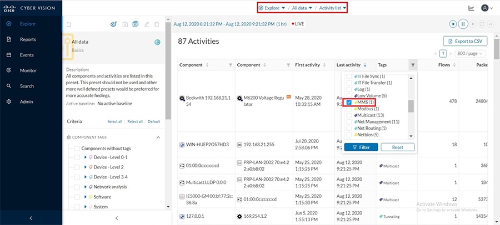Click the greyed save preset icon
This screenshot has width=500, height=225.
click(x=125, y=24)
